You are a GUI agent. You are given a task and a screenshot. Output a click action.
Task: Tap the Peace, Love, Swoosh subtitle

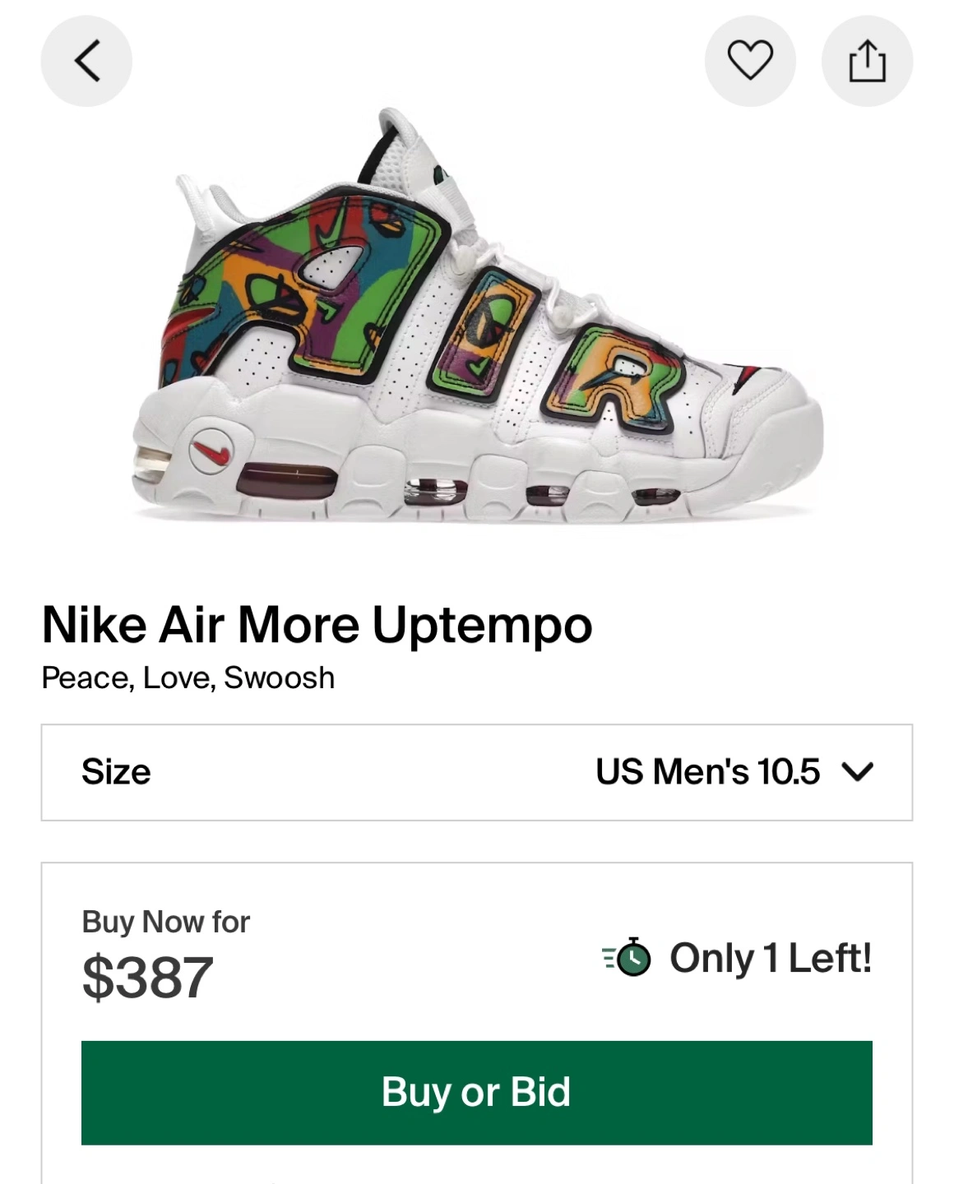(188, 678)
